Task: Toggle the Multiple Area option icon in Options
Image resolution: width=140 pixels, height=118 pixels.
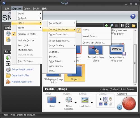Action: (x=106, y=104)
